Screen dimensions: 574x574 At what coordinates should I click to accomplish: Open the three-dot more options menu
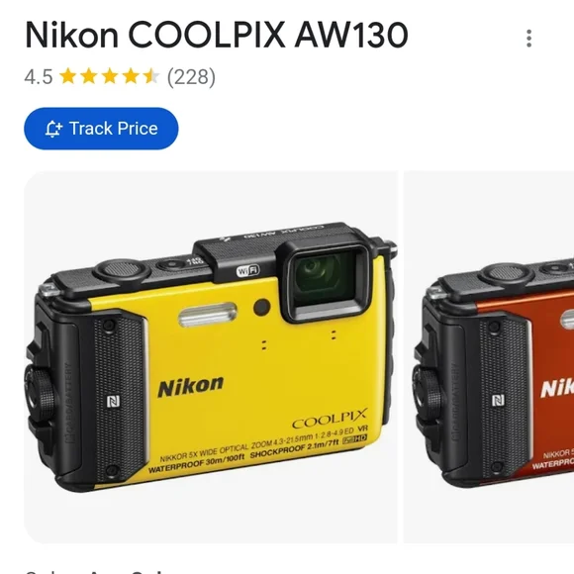528,39
